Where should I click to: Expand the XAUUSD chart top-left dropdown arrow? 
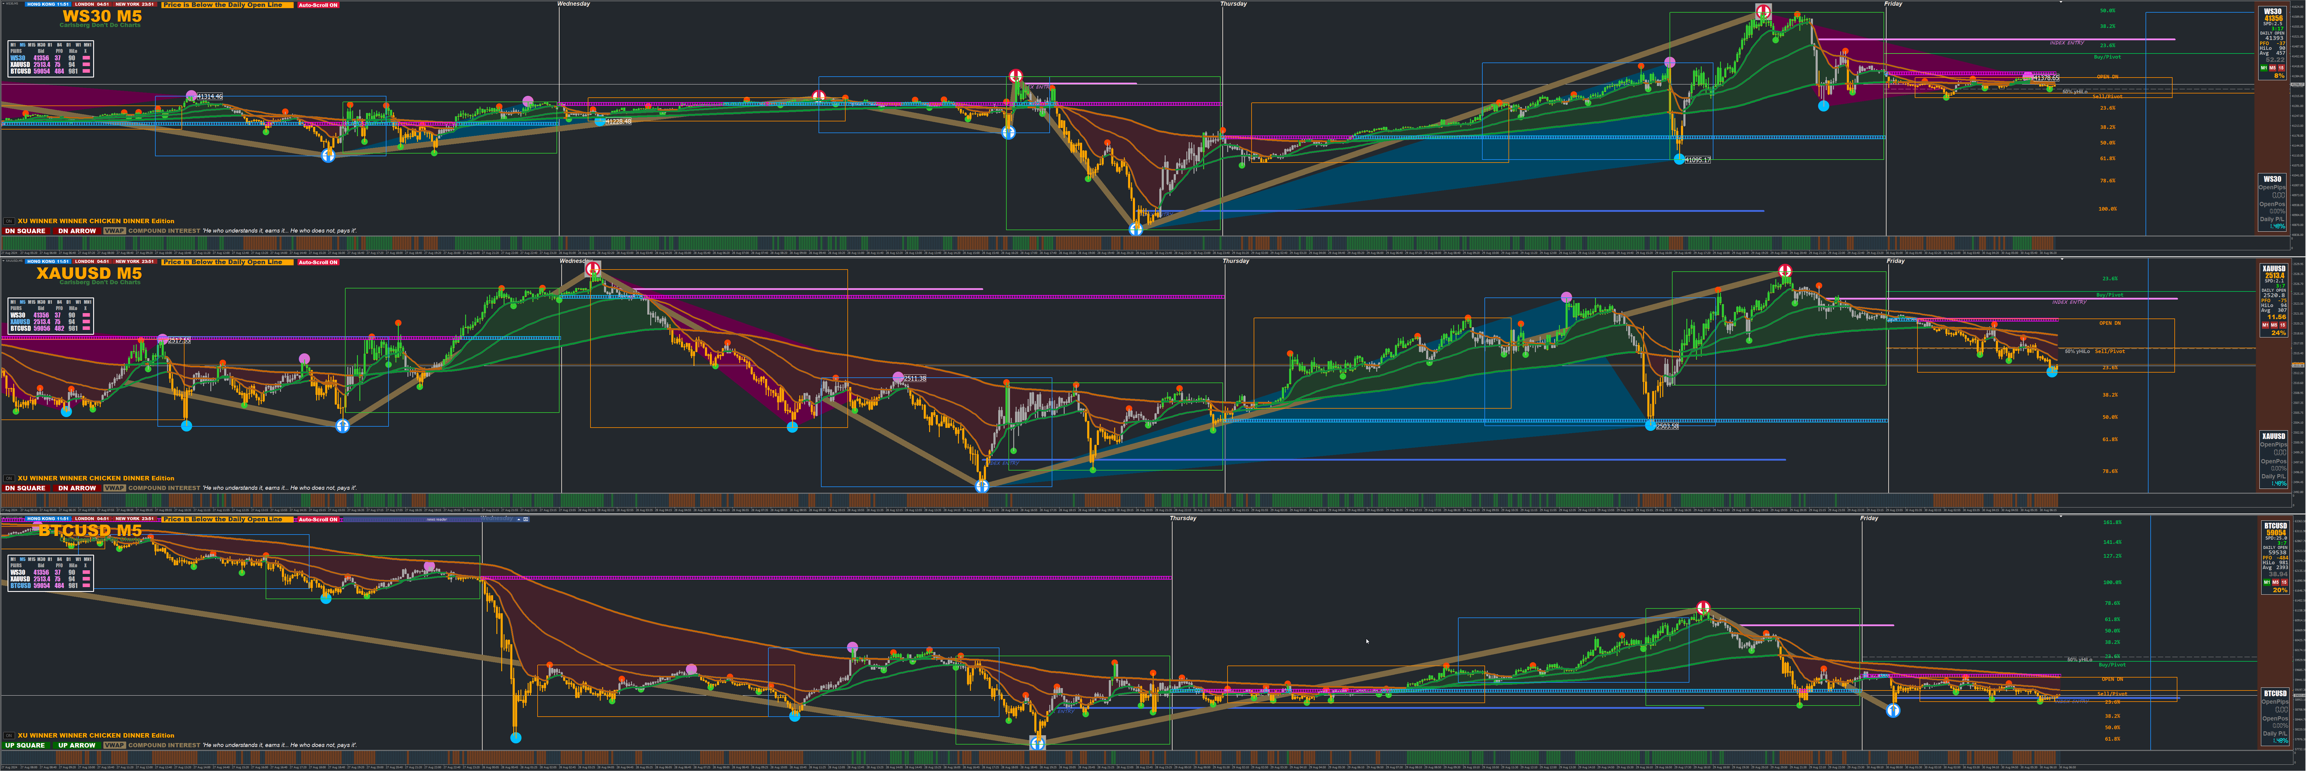click(4, 261)
